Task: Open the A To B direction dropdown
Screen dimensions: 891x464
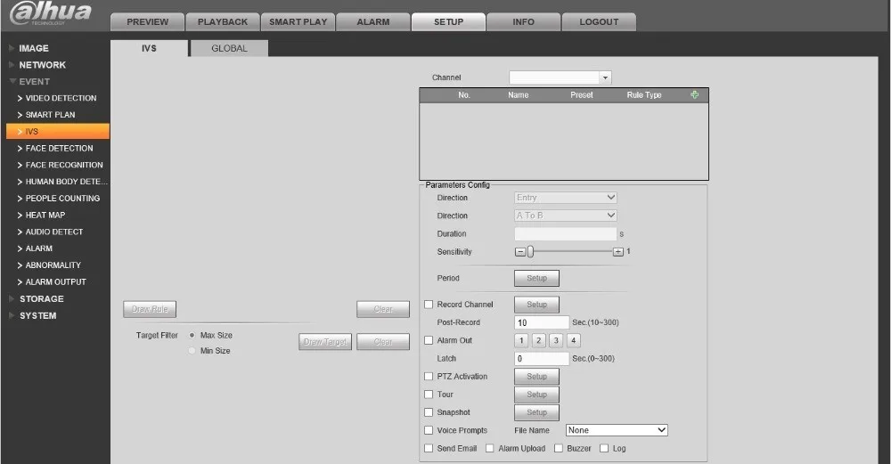Action: click(566, 216)
